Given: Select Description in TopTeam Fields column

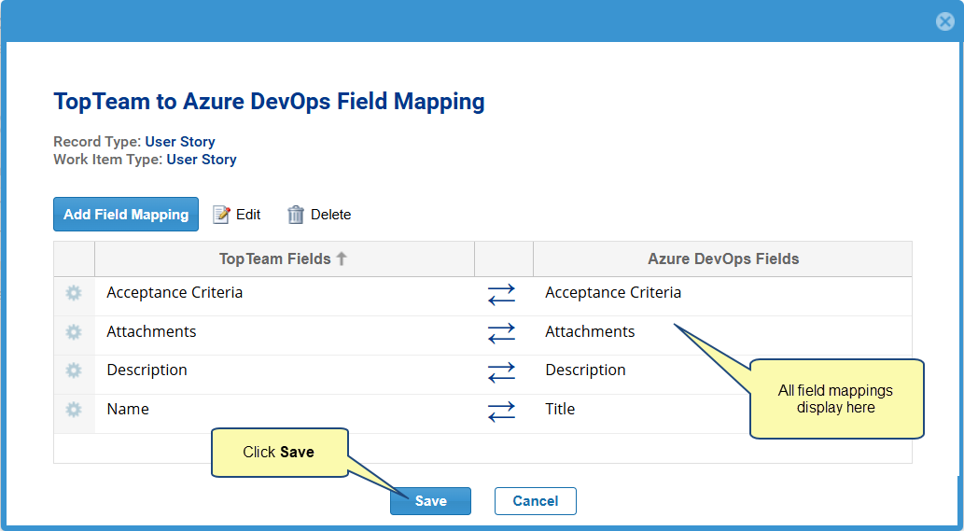Looking at the screenshot, I should pos(147,370).
